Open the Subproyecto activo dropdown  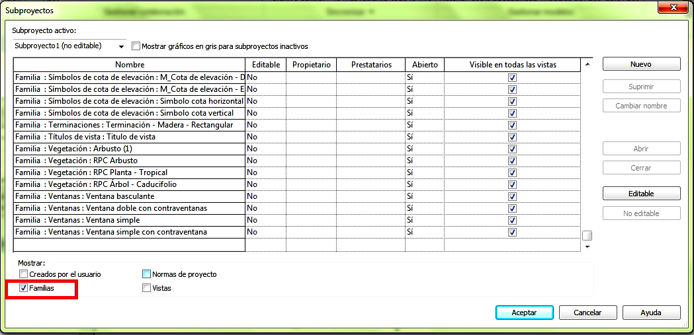[x=121, y=46]
